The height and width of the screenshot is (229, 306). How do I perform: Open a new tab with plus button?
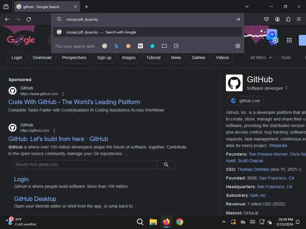click(86, 7)
